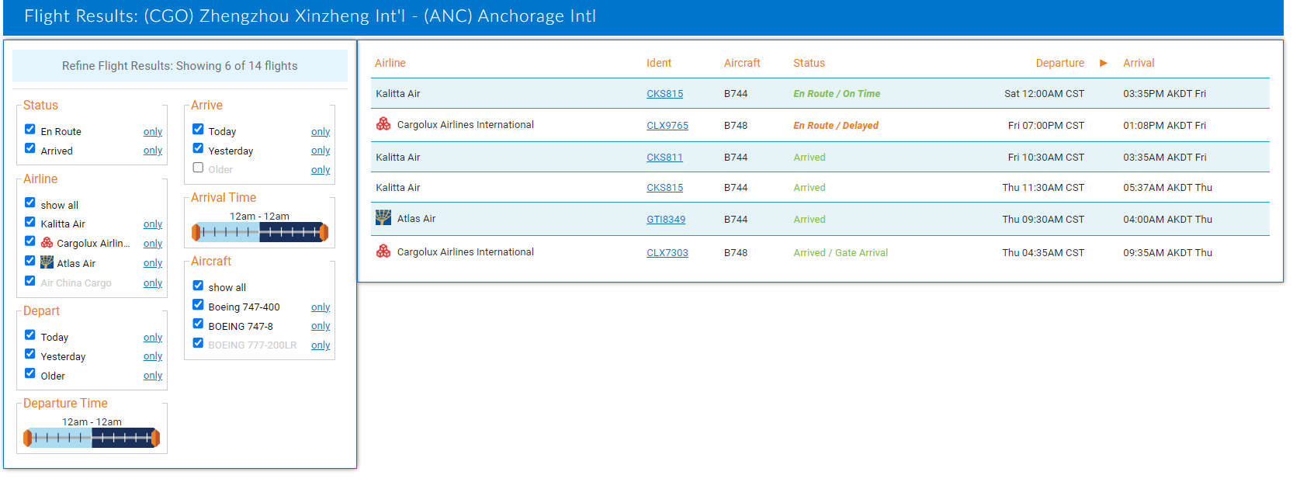Click the sort arrow beside the Departure header
This screenshot has height=482, width=1307.
coord(1104,63)
